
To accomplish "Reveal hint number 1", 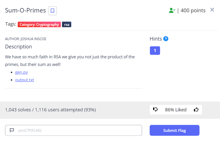I will coord(155,50).
